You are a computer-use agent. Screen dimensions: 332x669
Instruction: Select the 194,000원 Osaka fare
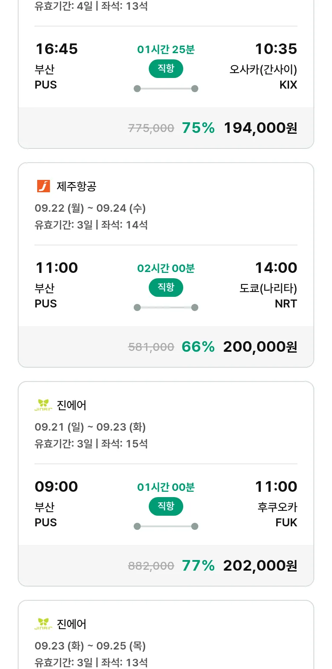click(260, 128)
